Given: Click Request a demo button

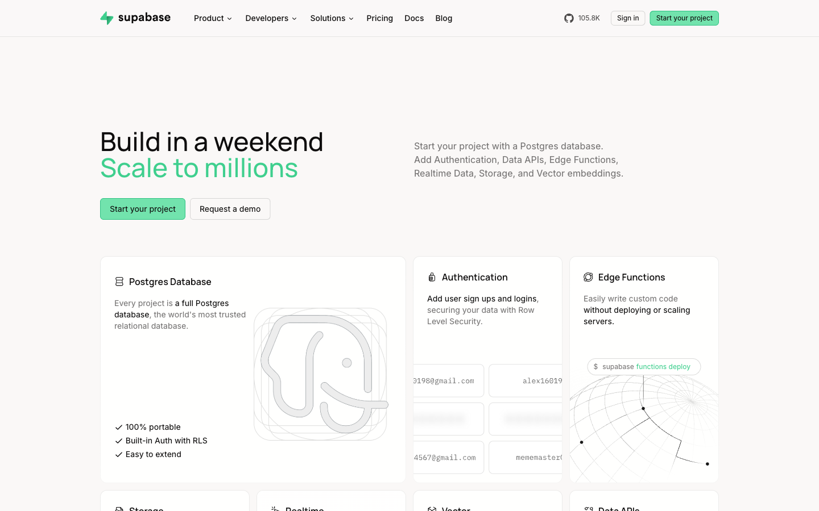Looking at the screenshot, I should [230, 209].
